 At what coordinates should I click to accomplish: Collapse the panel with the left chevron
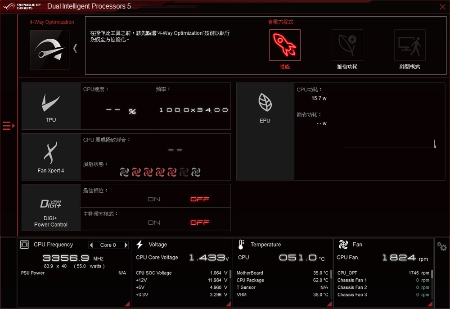pyautogui.click(x=75, y=48)
